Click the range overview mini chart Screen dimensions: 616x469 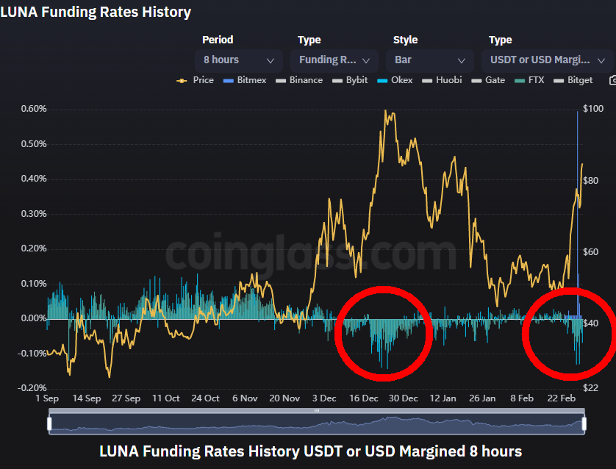click(x=317, y=424)
